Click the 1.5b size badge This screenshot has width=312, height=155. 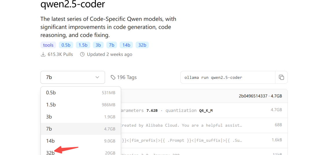coord(83,45)
